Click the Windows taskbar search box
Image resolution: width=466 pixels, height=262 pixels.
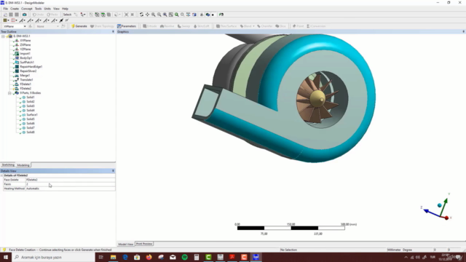tap(53, 257)
